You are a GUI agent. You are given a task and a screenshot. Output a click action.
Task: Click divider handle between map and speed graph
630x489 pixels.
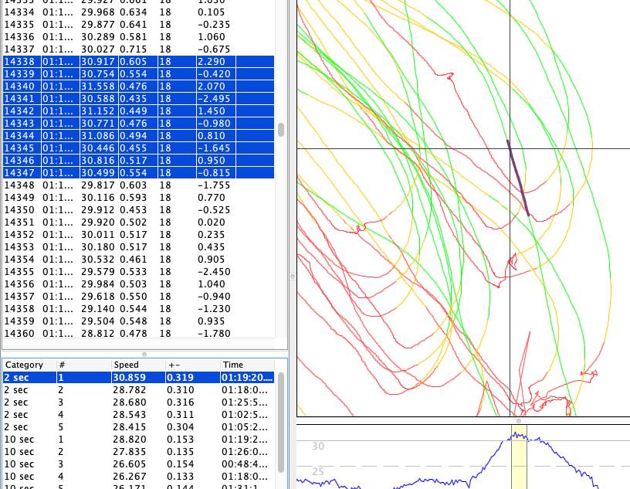[x=518, y=420]
